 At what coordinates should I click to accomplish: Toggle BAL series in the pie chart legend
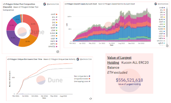click(54, 17)
